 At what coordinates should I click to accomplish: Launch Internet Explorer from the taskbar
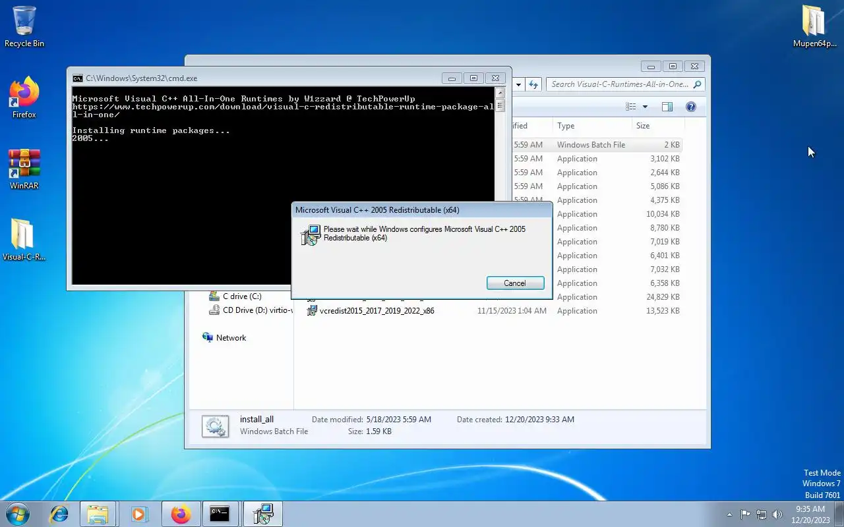(59, 514)
